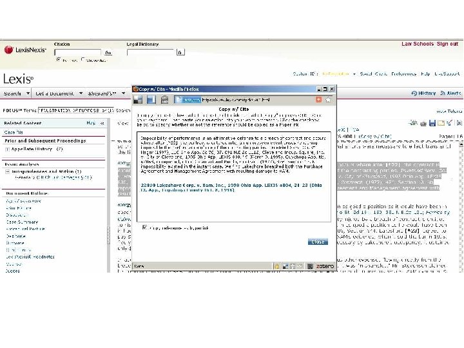Expand Appellate History with its plus box
The width and height of the screenshot is (464, 348).
[x=7, y=150]
